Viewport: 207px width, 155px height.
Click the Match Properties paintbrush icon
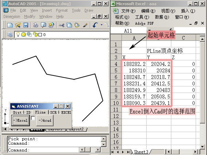(85, 25)
